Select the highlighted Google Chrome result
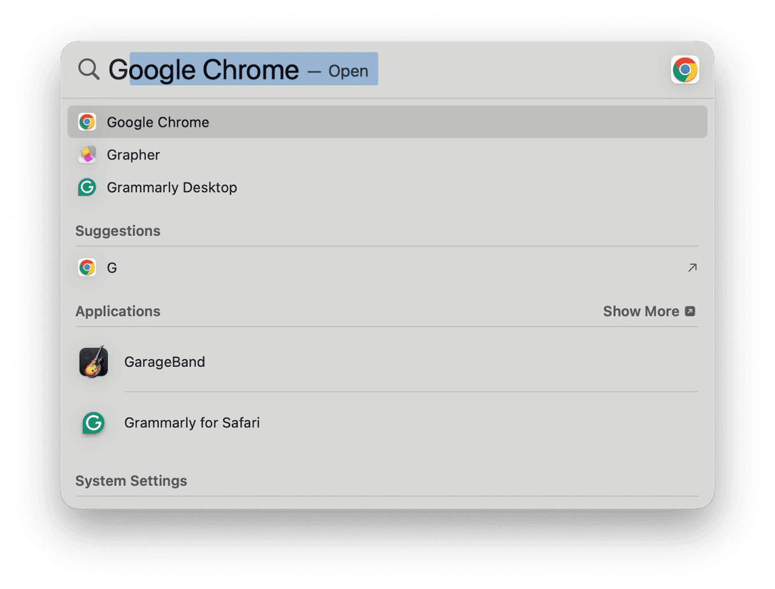 point(158,122)
